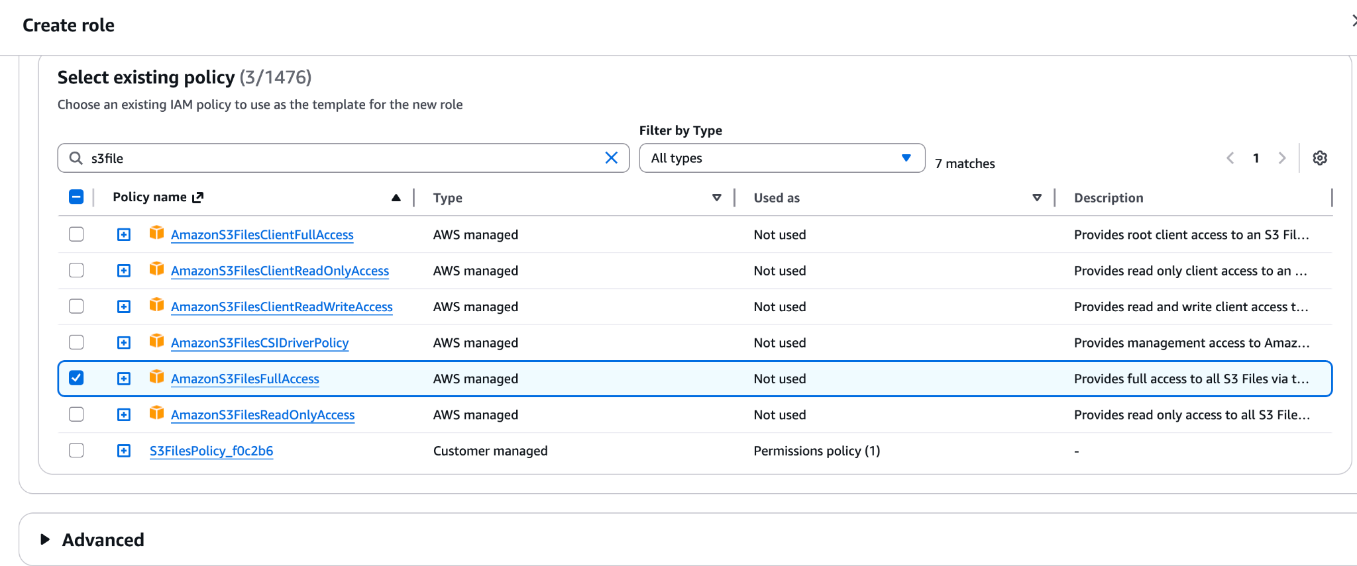Image resolution: width=1357 pixels, height=566 pixels.
Task: Focus the policy search field
Action: 343,158
